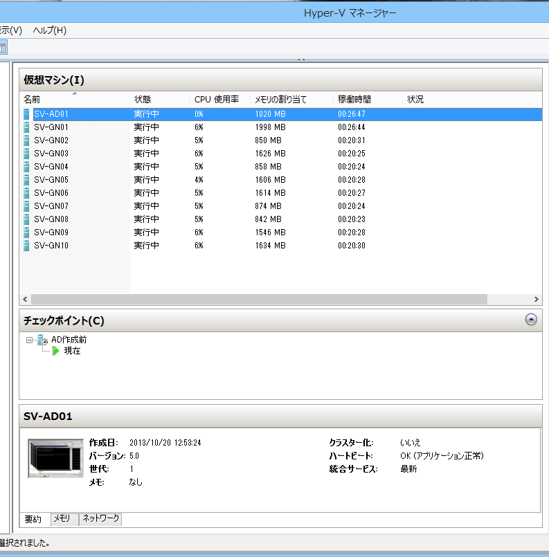This screenshot has height=557, width=549.
Task: Collapse the AD作成前 checkpoint tree node
Action: tap(29, 340)
